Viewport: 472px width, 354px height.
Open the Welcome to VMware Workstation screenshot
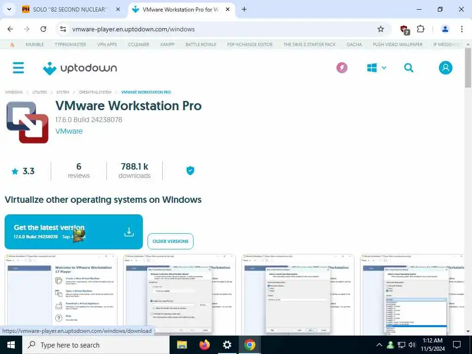click(x=61, y=295)
